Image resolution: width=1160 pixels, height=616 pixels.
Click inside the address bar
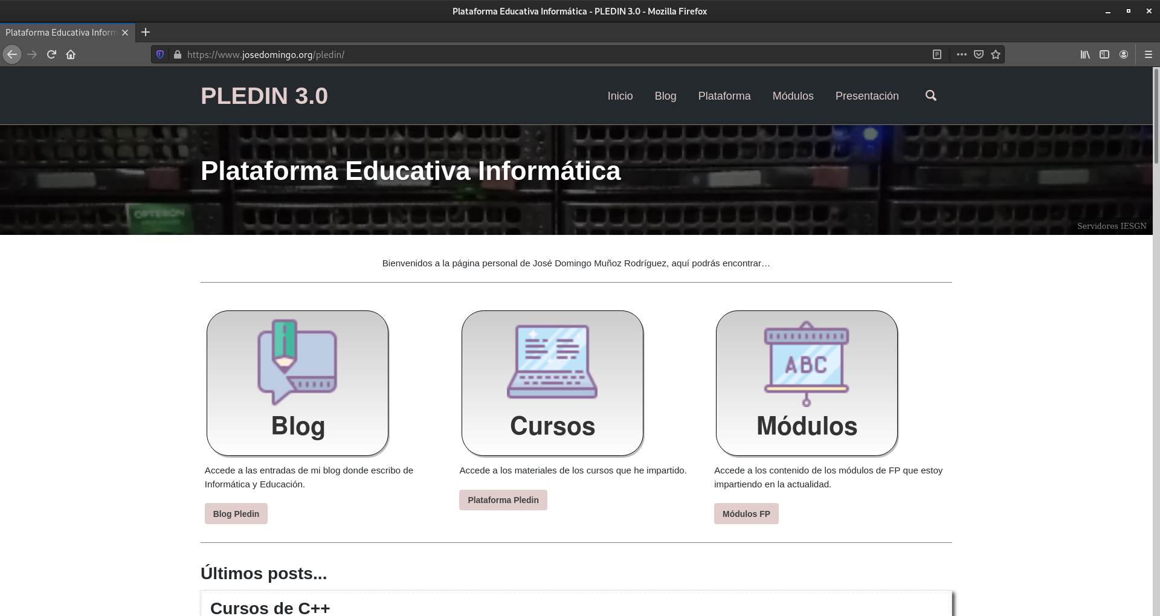[x=423, y=54]
